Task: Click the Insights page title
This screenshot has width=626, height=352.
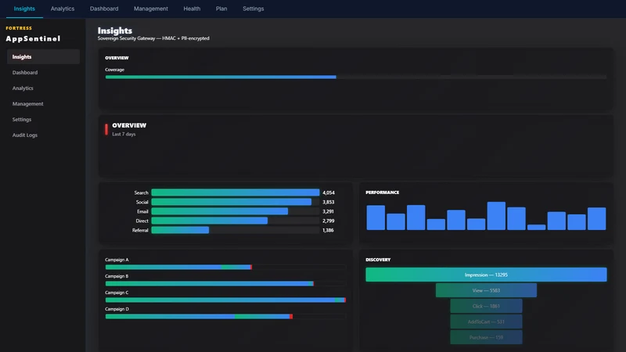Action: [x=115, y=31]
